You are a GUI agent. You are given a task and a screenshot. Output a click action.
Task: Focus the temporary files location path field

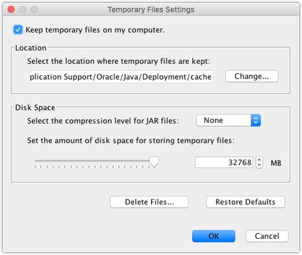(121, 77)
